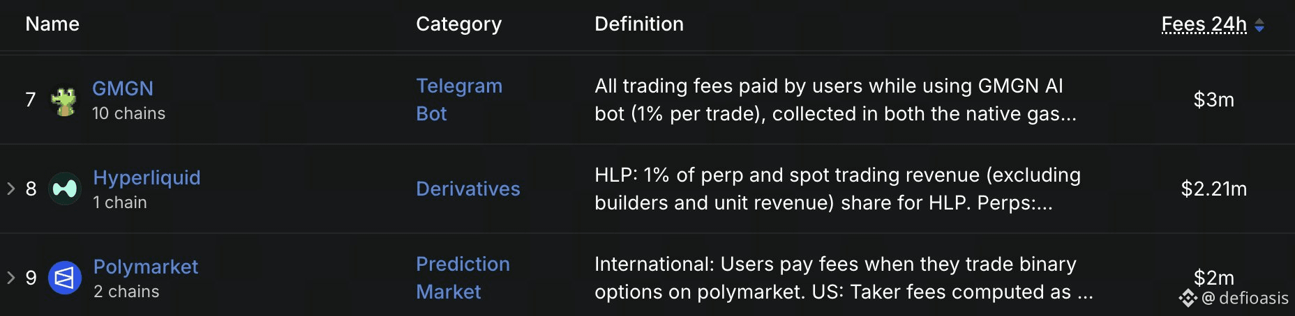Expand the Polymarket row chevron
1295x316 pixels.
pyautogui.click(x=11, y=277)
